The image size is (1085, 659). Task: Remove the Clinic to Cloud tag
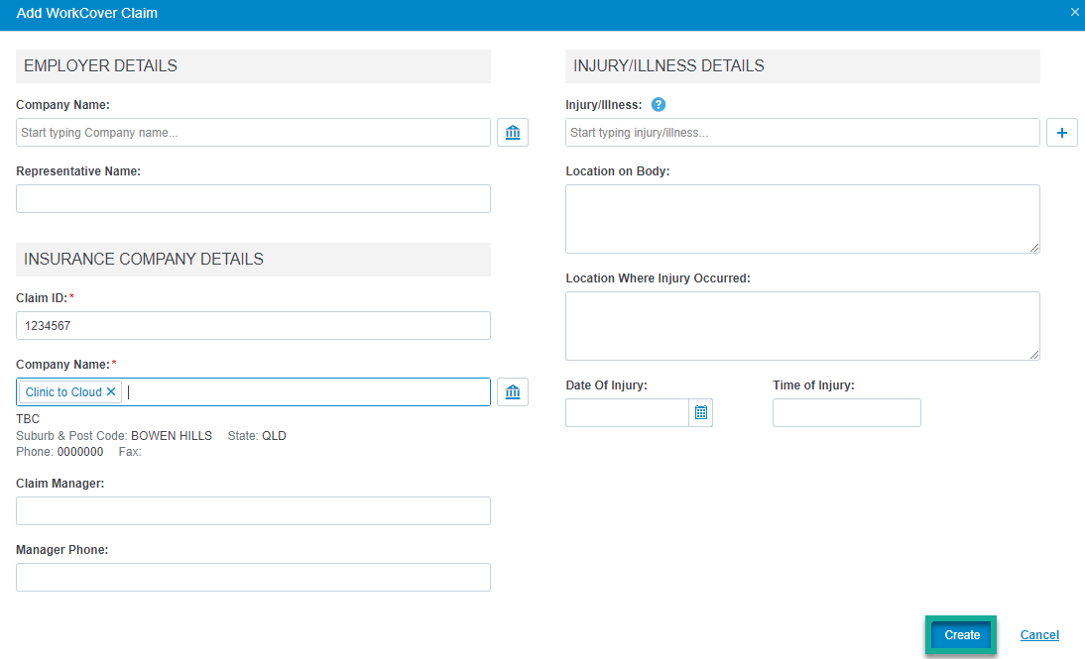[111, 391]
